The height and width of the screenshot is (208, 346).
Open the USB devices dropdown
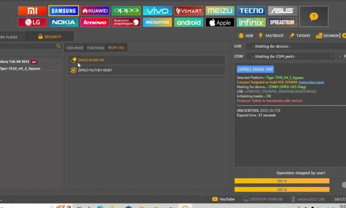coord(296,46)
